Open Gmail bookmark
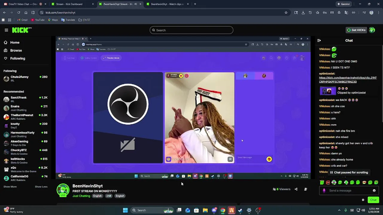 (x=22, y=20)
